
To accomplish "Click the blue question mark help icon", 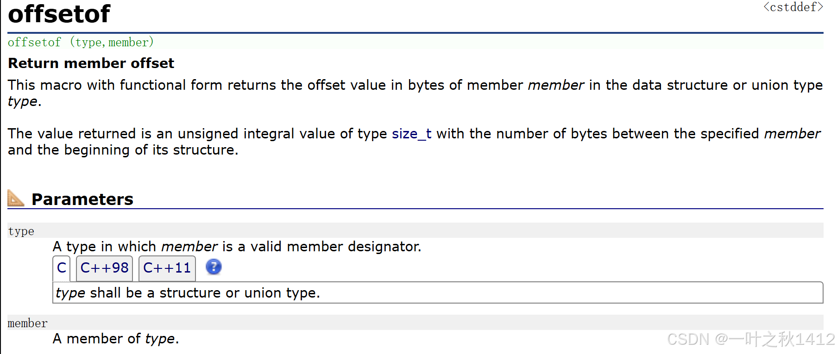I will point(214,267).
